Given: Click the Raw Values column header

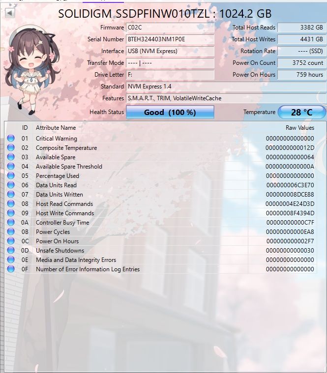Looking at the screenshot, I should pos(300,128).
